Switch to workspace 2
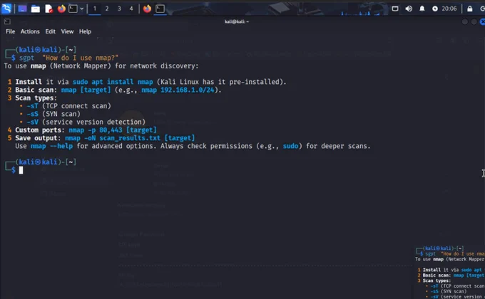This screenshot has height=299, width=485. coord(107,9)
